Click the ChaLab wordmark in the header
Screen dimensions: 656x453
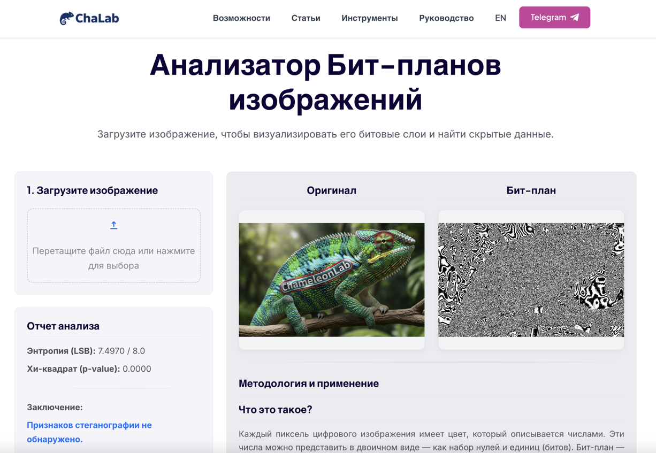click(x=96, y=17)
